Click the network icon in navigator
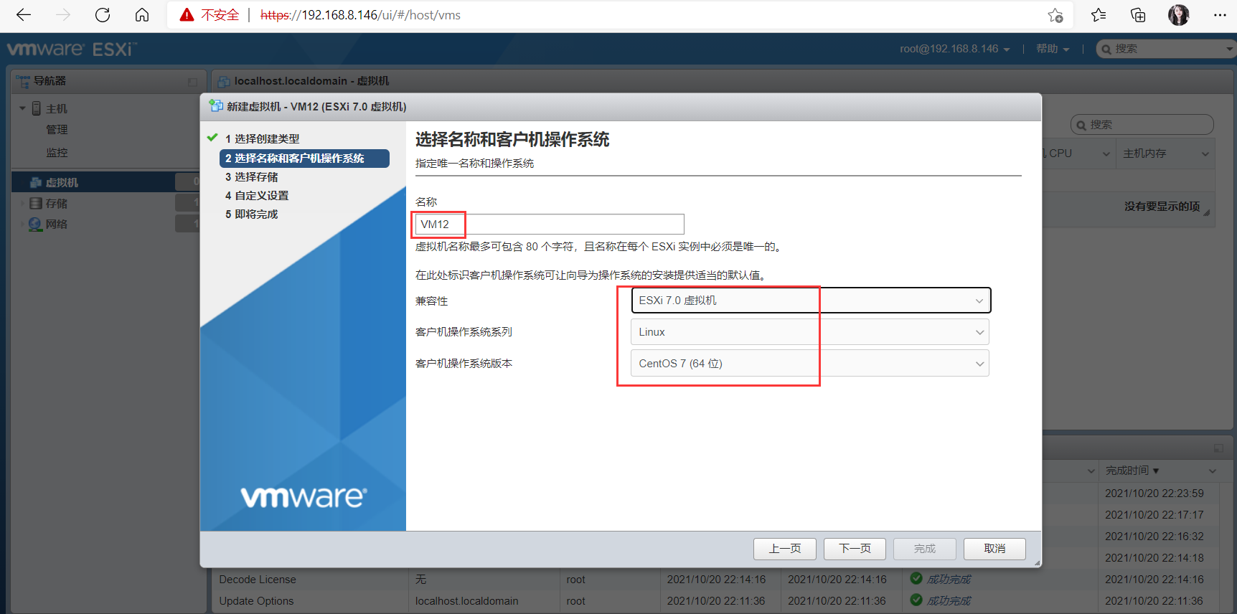 pyautogui.click(x=35, y=225)
